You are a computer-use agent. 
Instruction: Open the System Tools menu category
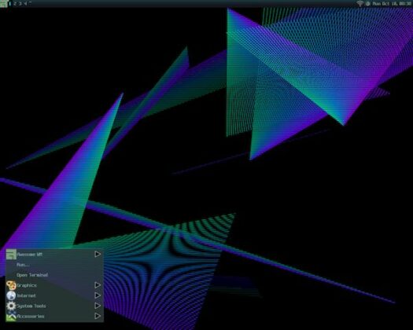(54, 306)
